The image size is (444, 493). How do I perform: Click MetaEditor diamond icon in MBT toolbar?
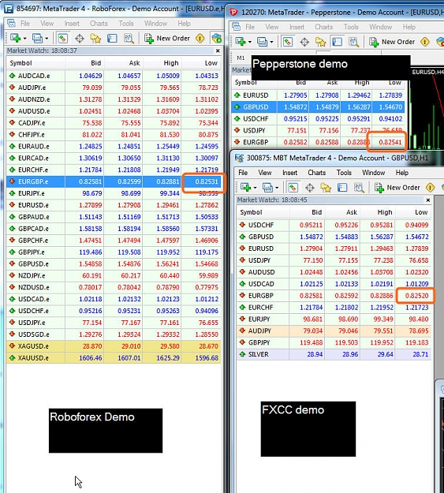click(x=430, y=188)
